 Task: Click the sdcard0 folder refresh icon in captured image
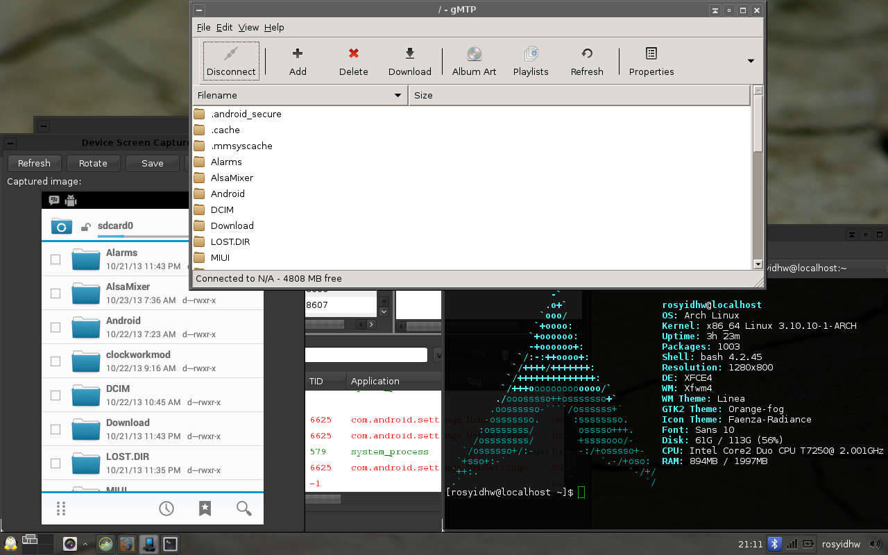click(x=62, y=226)
